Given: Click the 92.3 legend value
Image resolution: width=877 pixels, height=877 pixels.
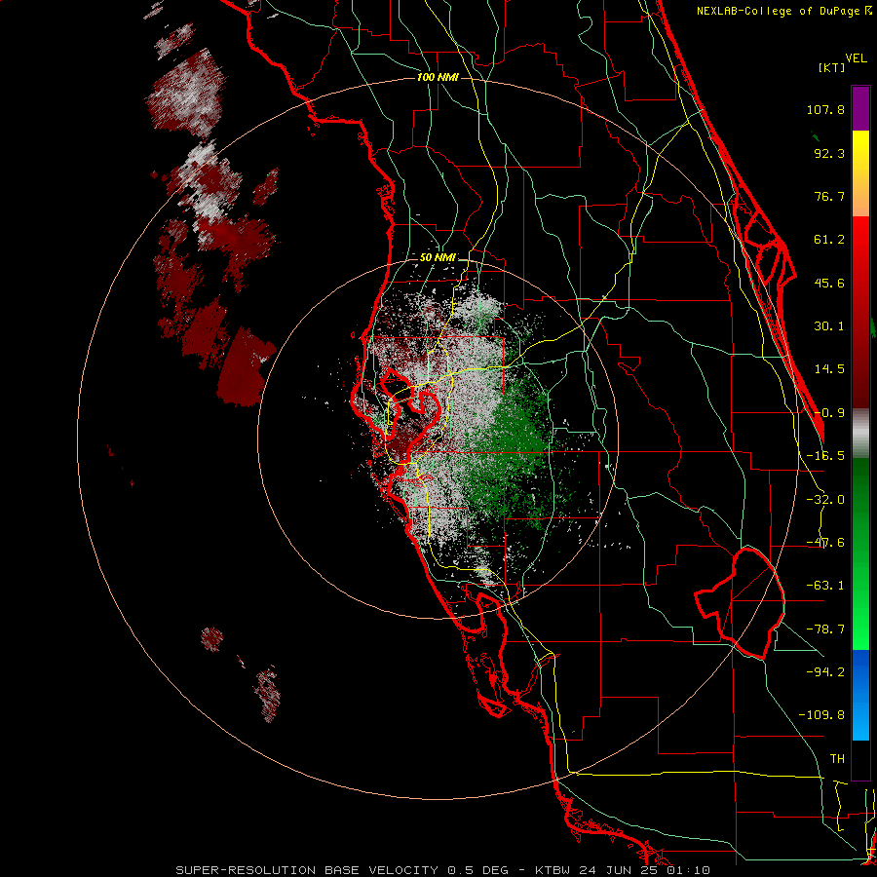Looking at the screenshot, I should coord(829,153).
